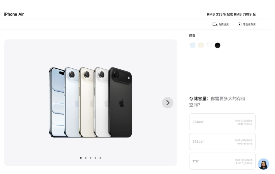Viewport: 275px width, 174px height.
Task: Click the iPhone Air page title
Action: click(14, 14)
